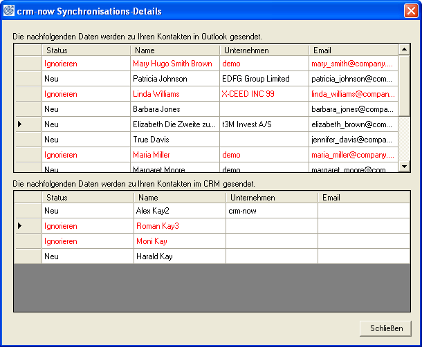Screen dimensions: 422x347
Task: Click upper table Unternehmen column header
Action: tap(264, 50)
